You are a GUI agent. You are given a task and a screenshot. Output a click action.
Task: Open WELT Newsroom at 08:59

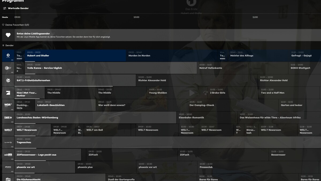tap(33, 130)
